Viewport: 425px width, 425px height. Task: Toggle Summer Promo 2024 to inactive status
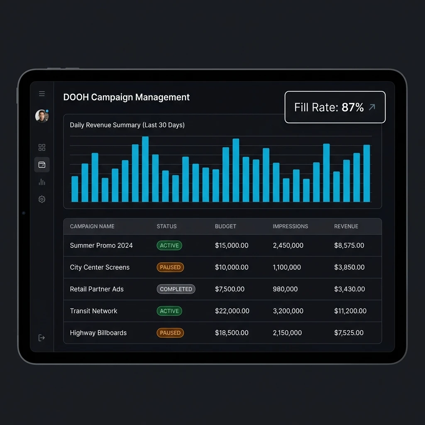(x=169, y=245)
